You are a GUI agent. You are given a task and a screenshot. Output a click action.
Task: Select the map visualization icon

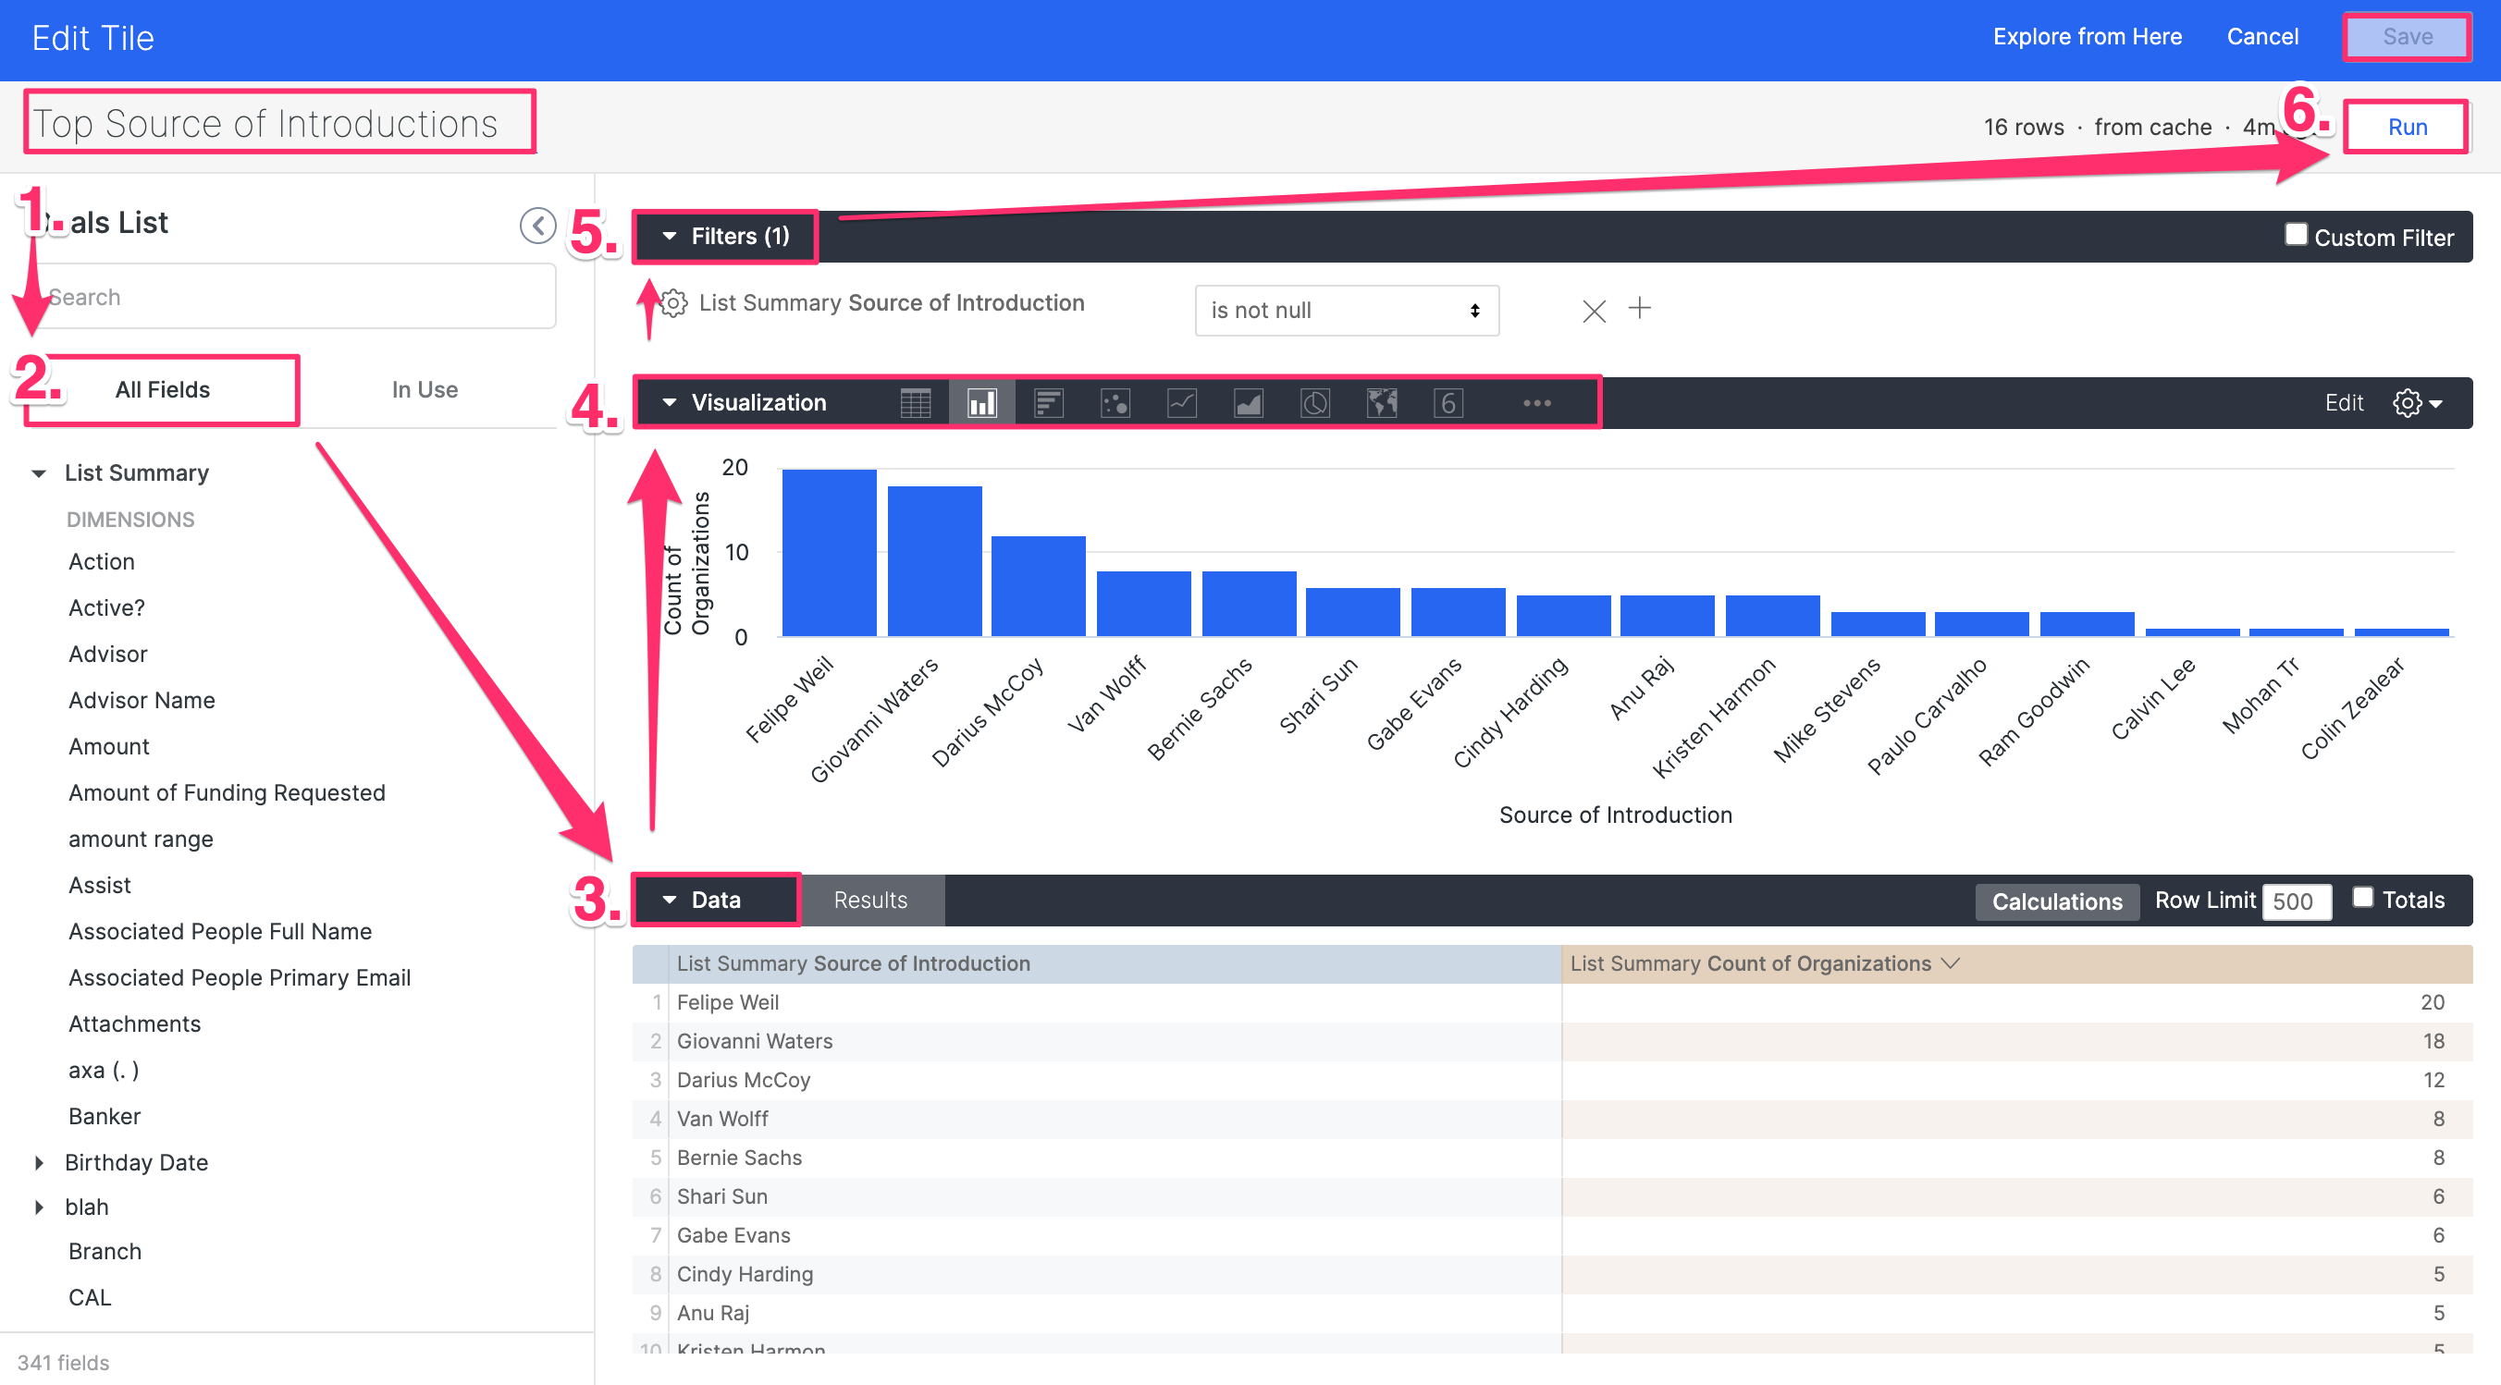[1381, 402]
